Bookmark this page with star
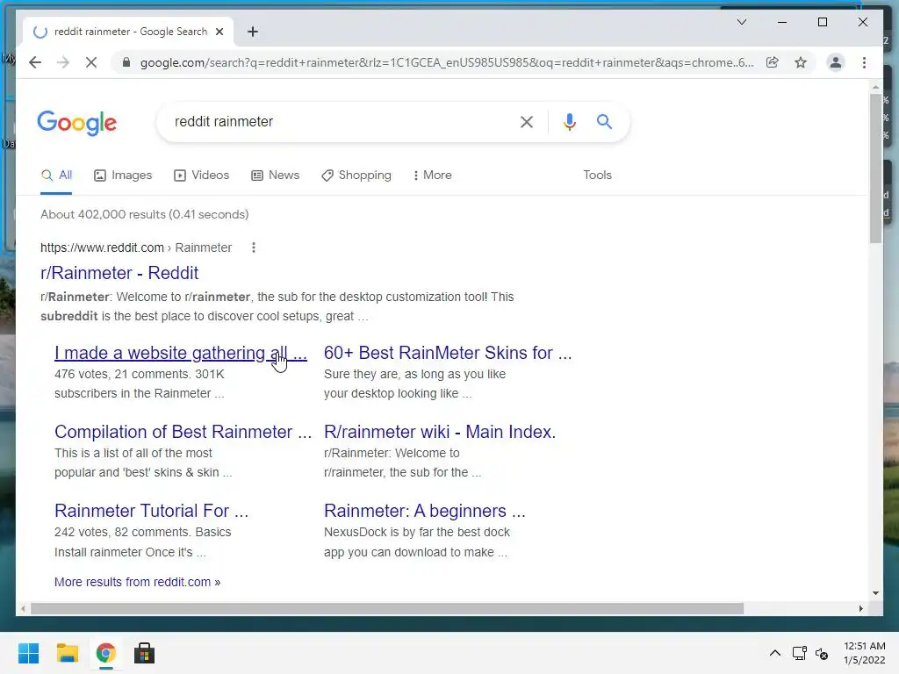 point(801,62)
